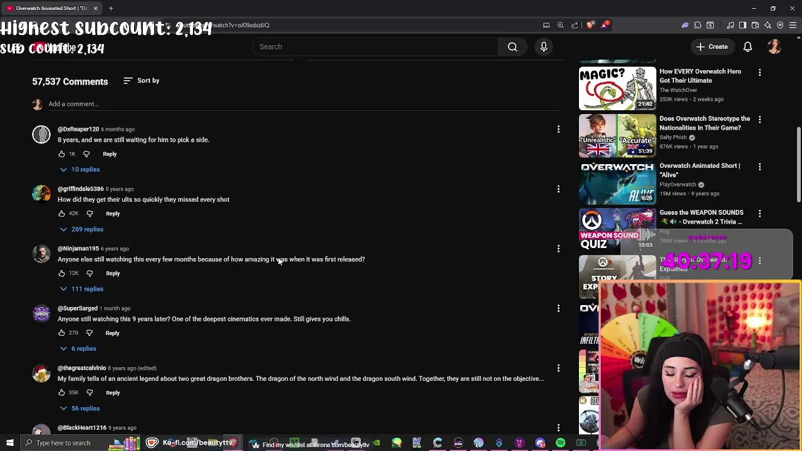Open the @SuperSarged channel link
802x451 pixels.
pyautogui.click(x=78, y=308)
